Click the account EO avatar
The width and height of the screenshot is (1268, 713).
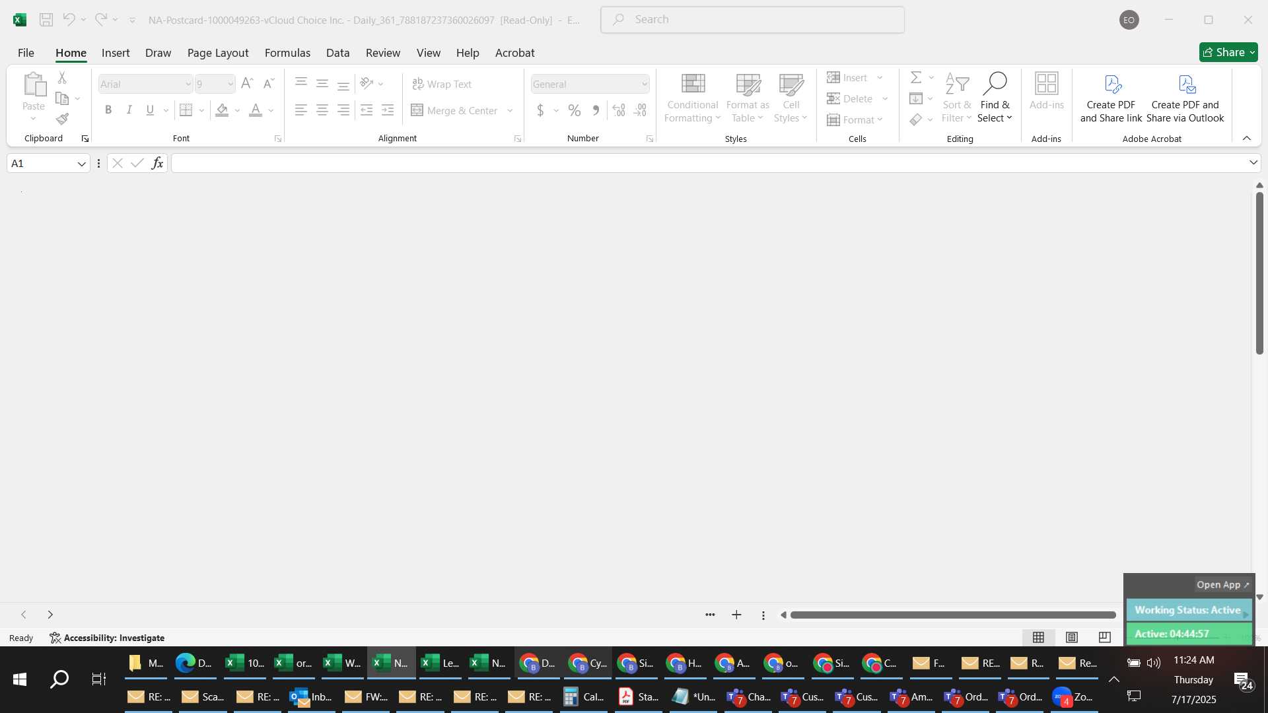[1129, 20]
